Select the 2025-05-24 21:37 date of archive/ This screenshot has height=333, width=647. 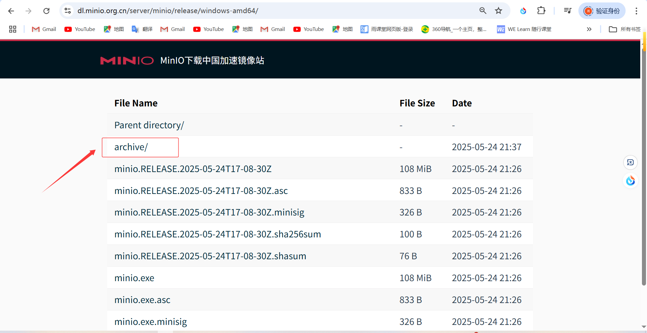pyautogui.click(x=487, y=147)
